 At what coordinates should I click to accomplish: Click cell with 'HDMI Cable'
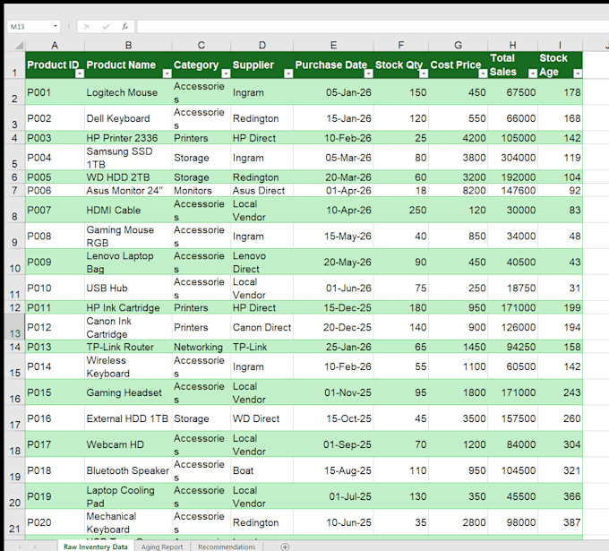click(128, 211)
